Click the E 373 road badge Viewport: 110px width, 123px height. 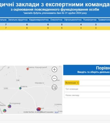click(6, 88)
